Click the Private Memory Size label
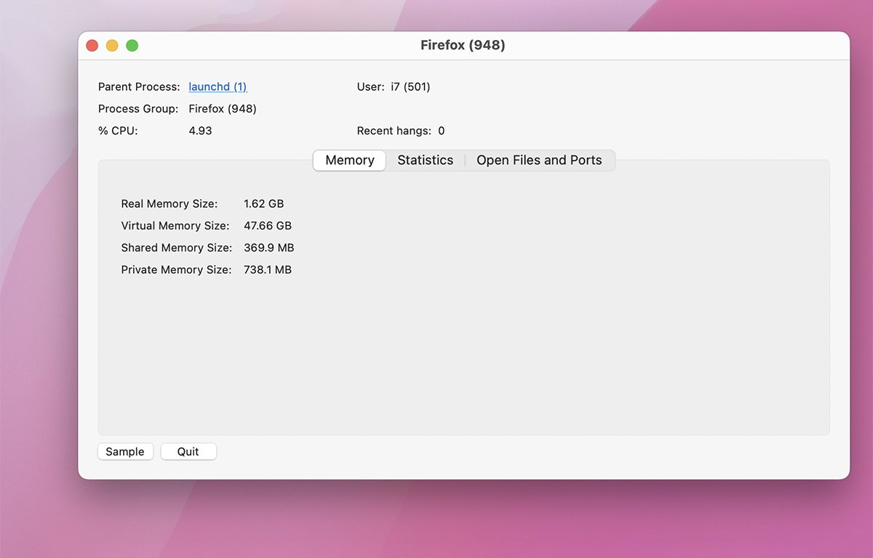873x558 pixels. 176,270
